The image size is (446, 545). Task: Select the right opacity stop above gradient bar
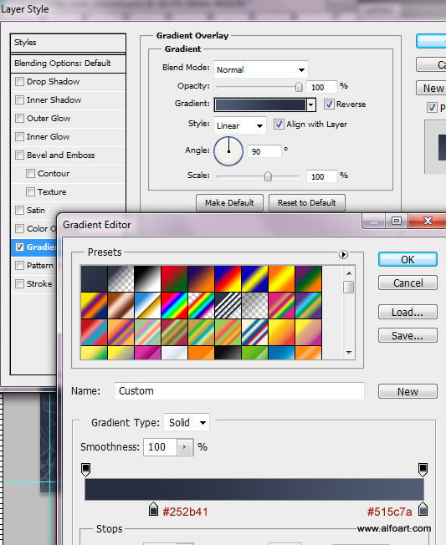click(423, 470)
